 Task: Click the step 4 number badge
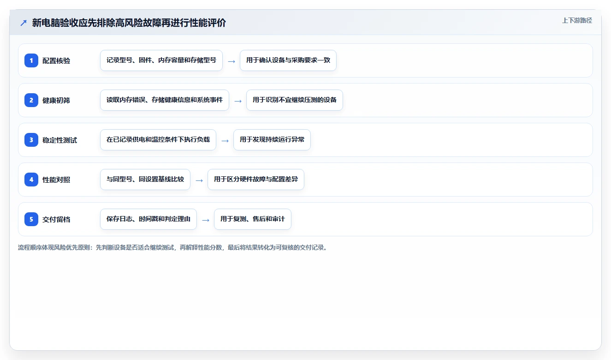point(31,180)
